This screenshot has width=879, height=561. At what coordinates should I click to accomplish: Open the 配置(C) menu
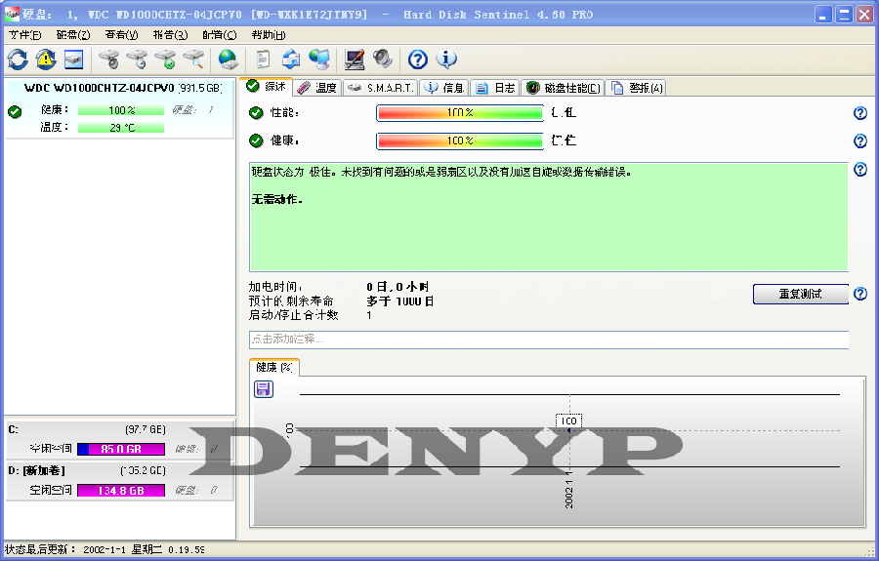(x=219, y=35)
